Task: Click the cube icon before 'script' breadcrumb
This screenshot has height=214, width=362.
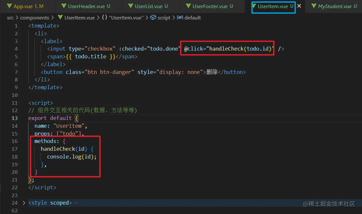Action: [153, 18]
